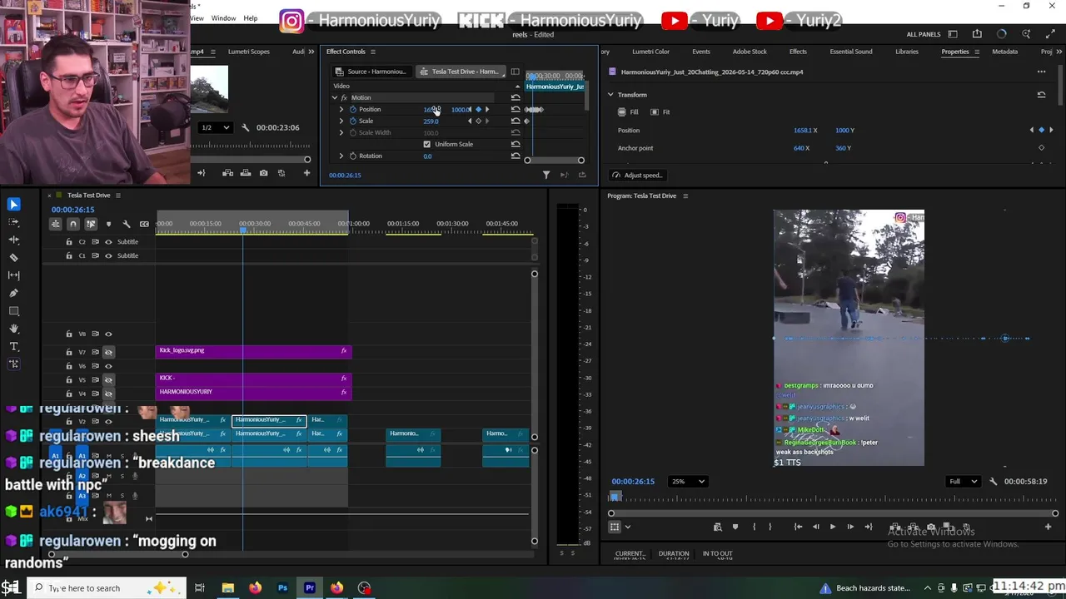Toggle timeline snapping magnet icon

point(73,224)
